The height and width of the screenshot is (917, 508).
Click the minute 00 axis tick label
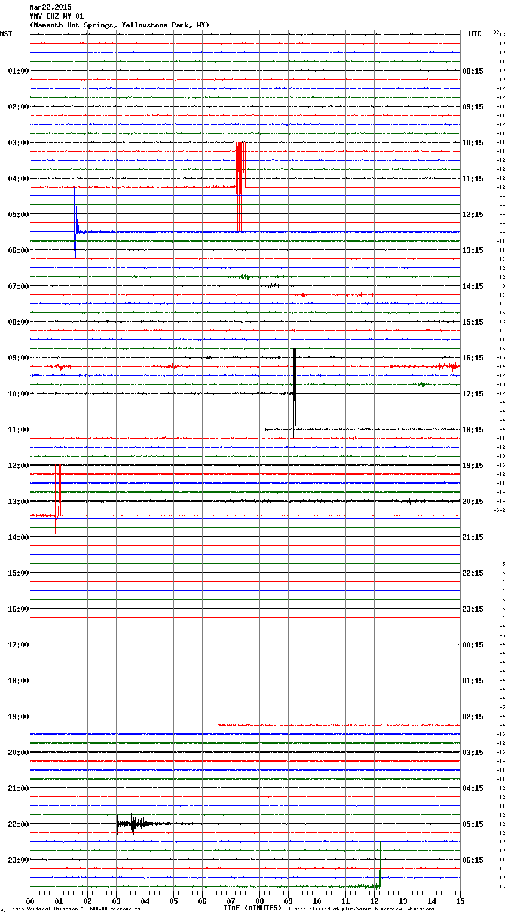pyautogui.click(x=30, y=901)
